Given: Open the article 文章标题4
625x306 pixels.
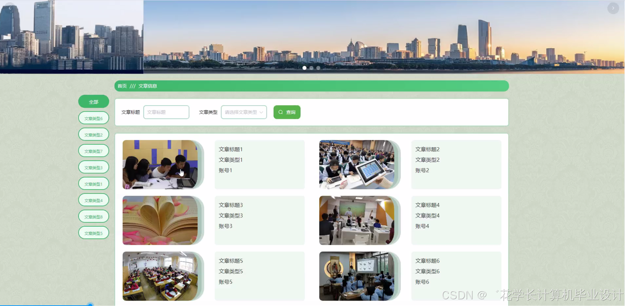Looking at the screenshot, I should point(427,205).
